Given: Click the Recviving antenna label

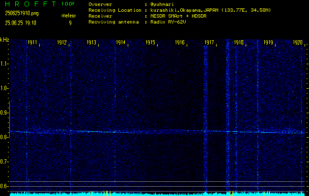Looking at the screenshot, I should pyautogui.click(x=113, y=22).
